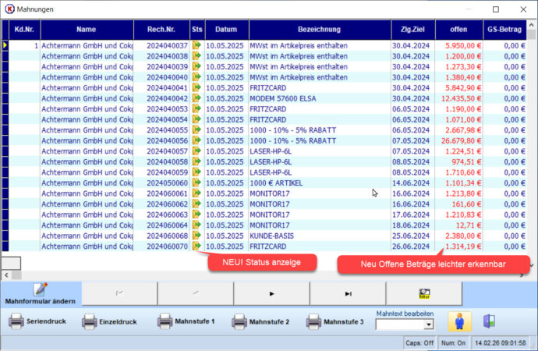Click the offen column header
Image resolution: width=538 pixels, height=351 pixels.
(458, 30)
